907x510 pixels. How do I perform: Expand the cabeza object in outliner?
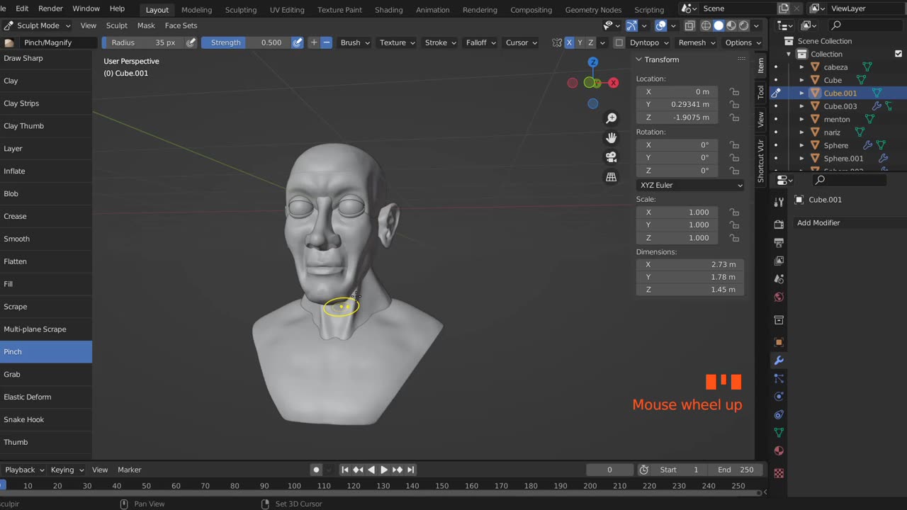tap(801, 67)
